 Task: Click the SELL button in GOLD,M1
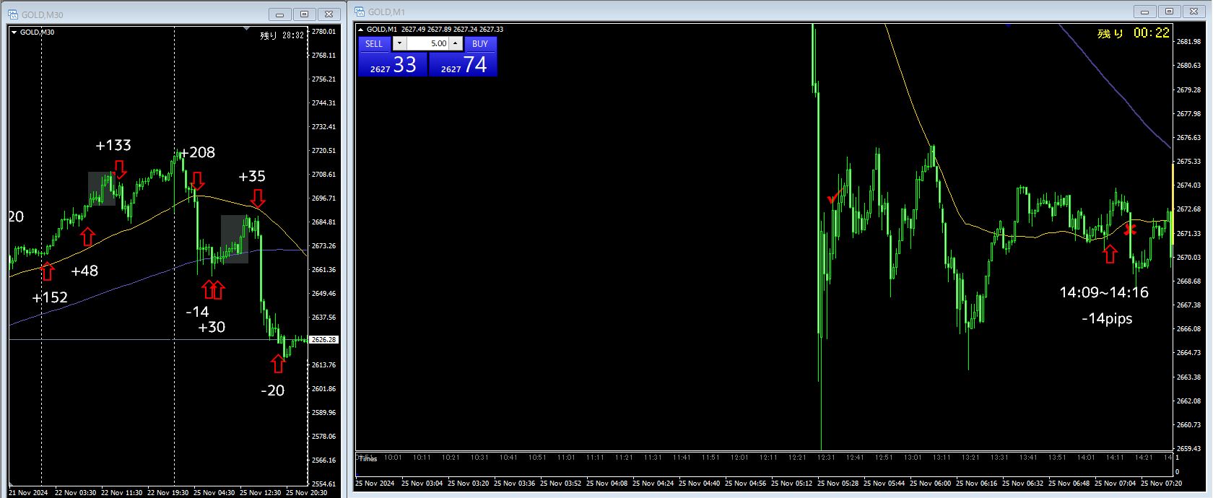pos(374,44)
